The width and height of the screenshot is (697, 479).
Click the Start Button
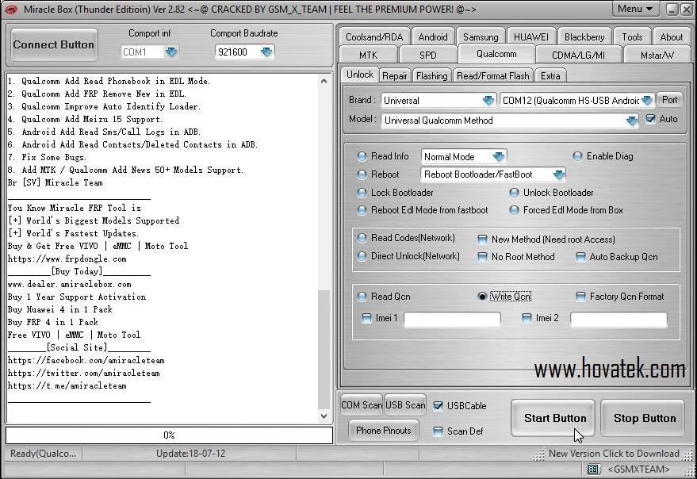point(553,418)
